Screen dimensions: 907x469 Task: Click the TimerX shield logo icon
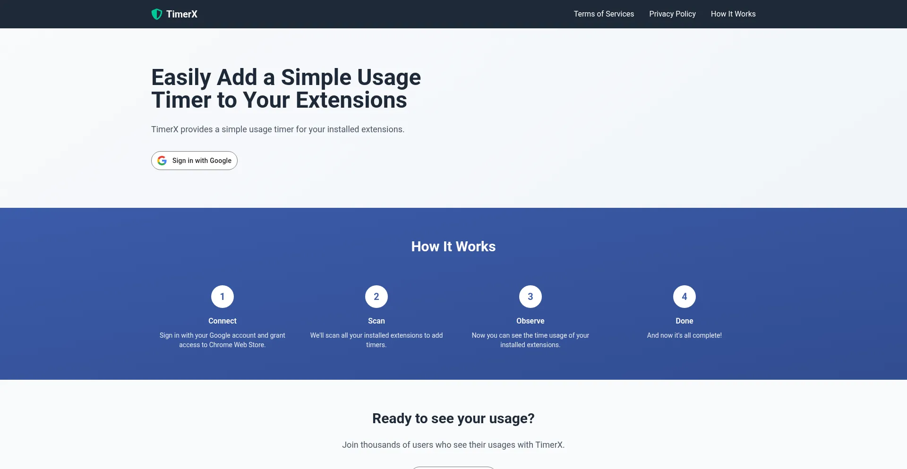click(156, 14)
